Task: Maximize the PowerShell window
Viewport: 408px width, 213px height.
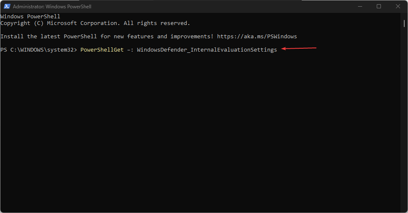Action: [x=379, y=7]
